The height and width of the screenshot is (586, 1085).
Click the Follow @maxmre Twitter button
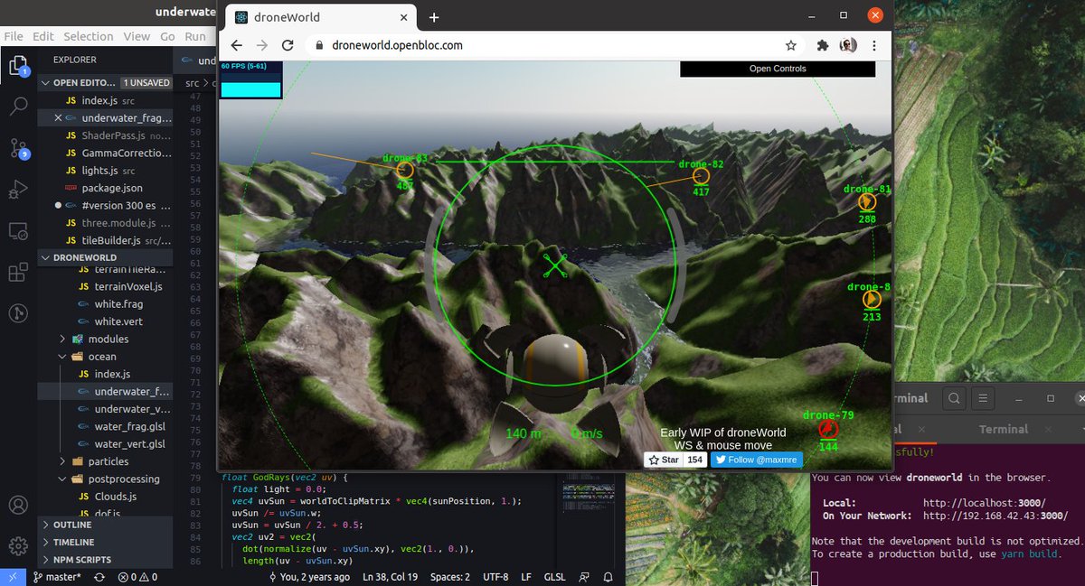[x=757, y=460]
